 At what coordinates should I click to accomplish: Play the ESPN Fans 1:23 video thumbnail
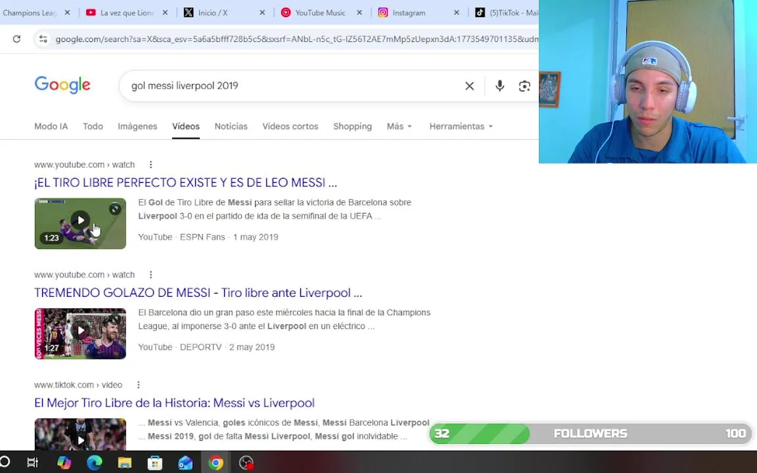[x=80, y=223]
